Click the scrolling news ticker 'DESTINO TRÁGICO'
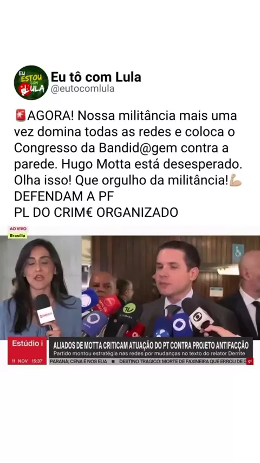260x463 pixels. coord(182,361)
